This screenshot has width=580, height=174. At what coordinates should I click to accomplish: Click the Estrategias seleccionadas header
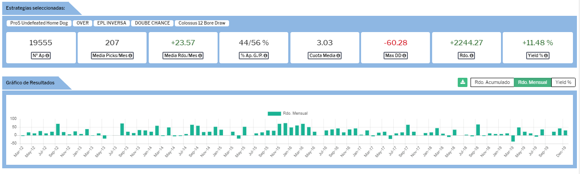click(35, 8)
